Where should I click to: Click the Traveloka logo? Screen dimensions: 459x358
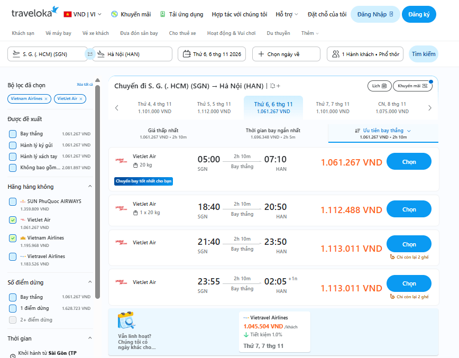pyautogui.click(x=35, y=12)
